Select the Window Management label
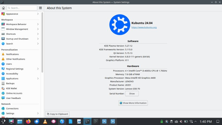 17,29
